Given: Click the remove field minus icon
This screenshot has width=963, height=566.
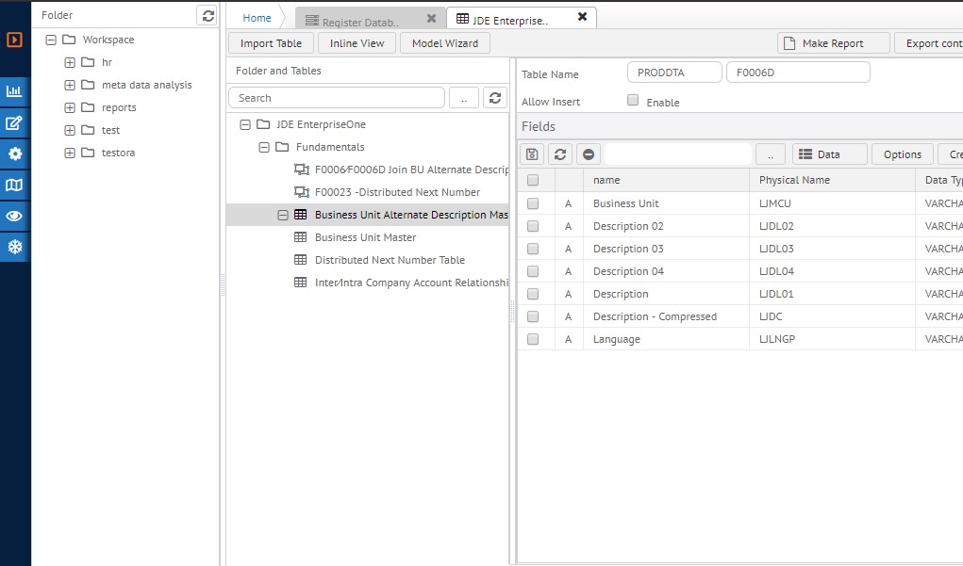Looking at the screenshot, I should (589, 154).
